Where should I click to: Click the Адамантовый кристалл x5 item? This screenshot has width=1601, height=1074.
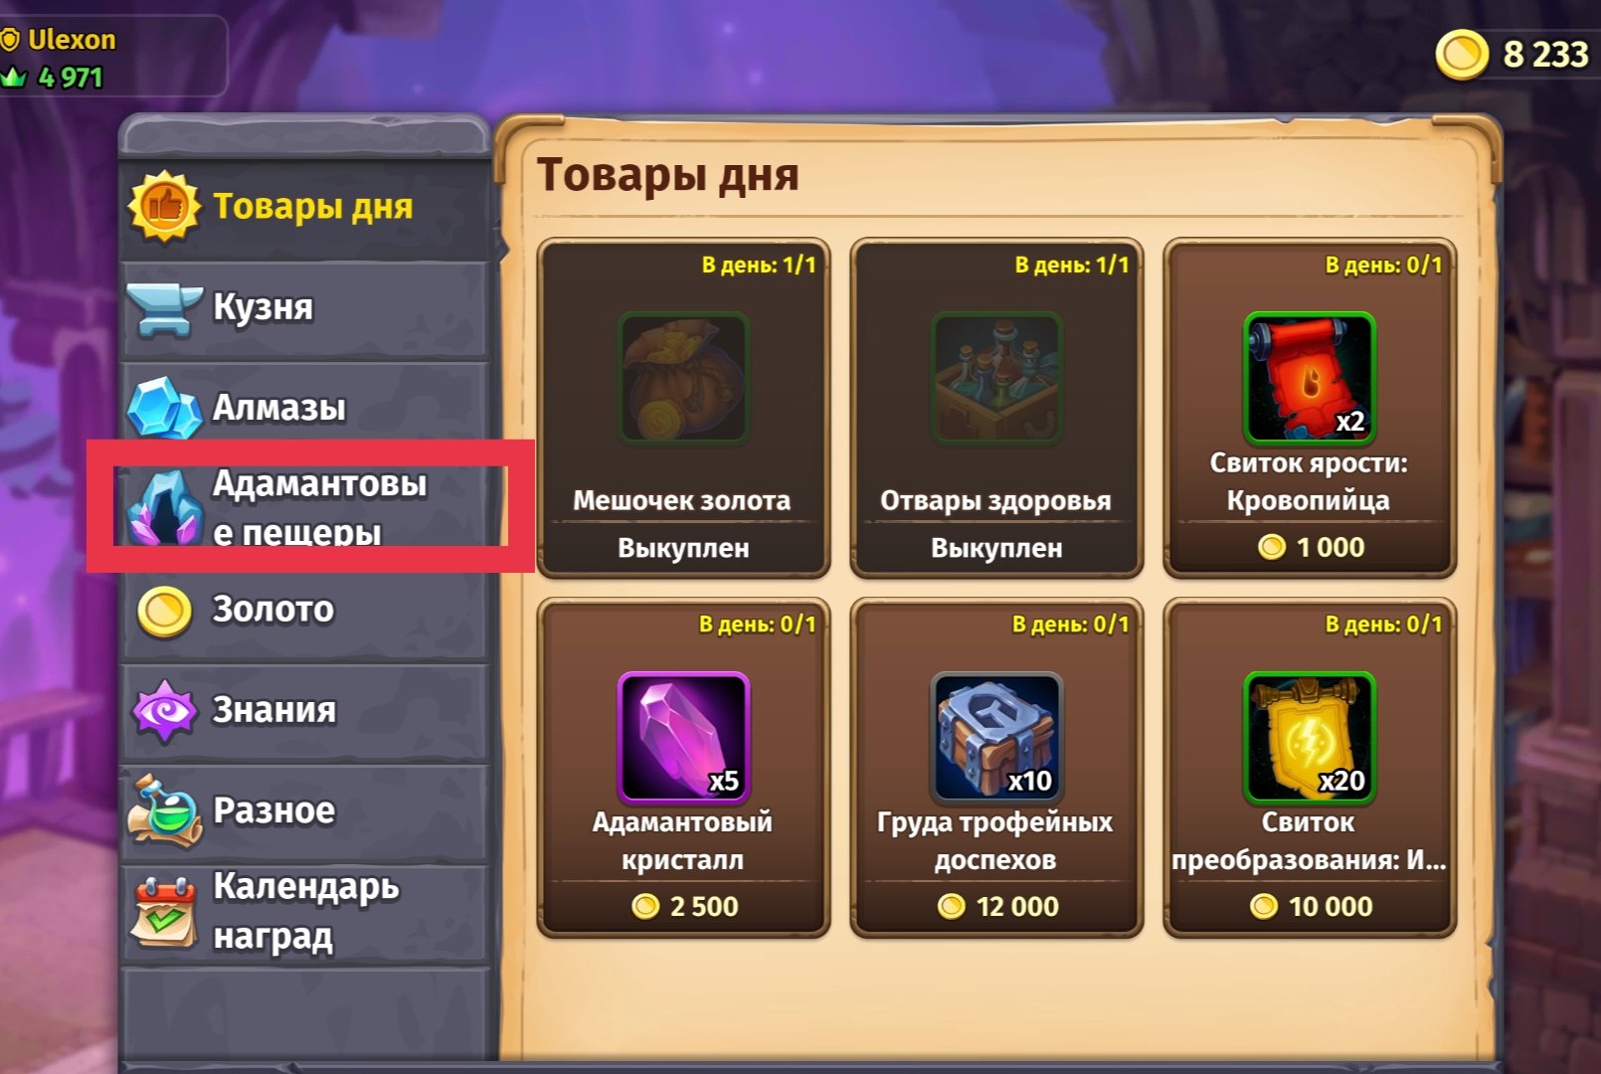(x=683, y=737)
